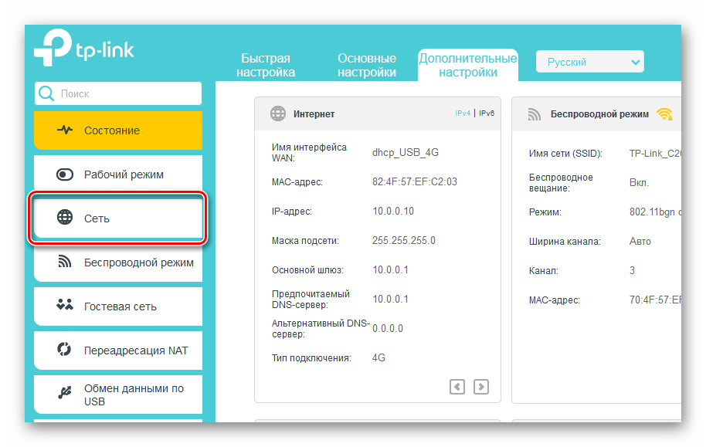
Task: Go to next page in Интернет panel
Action: 481,387
